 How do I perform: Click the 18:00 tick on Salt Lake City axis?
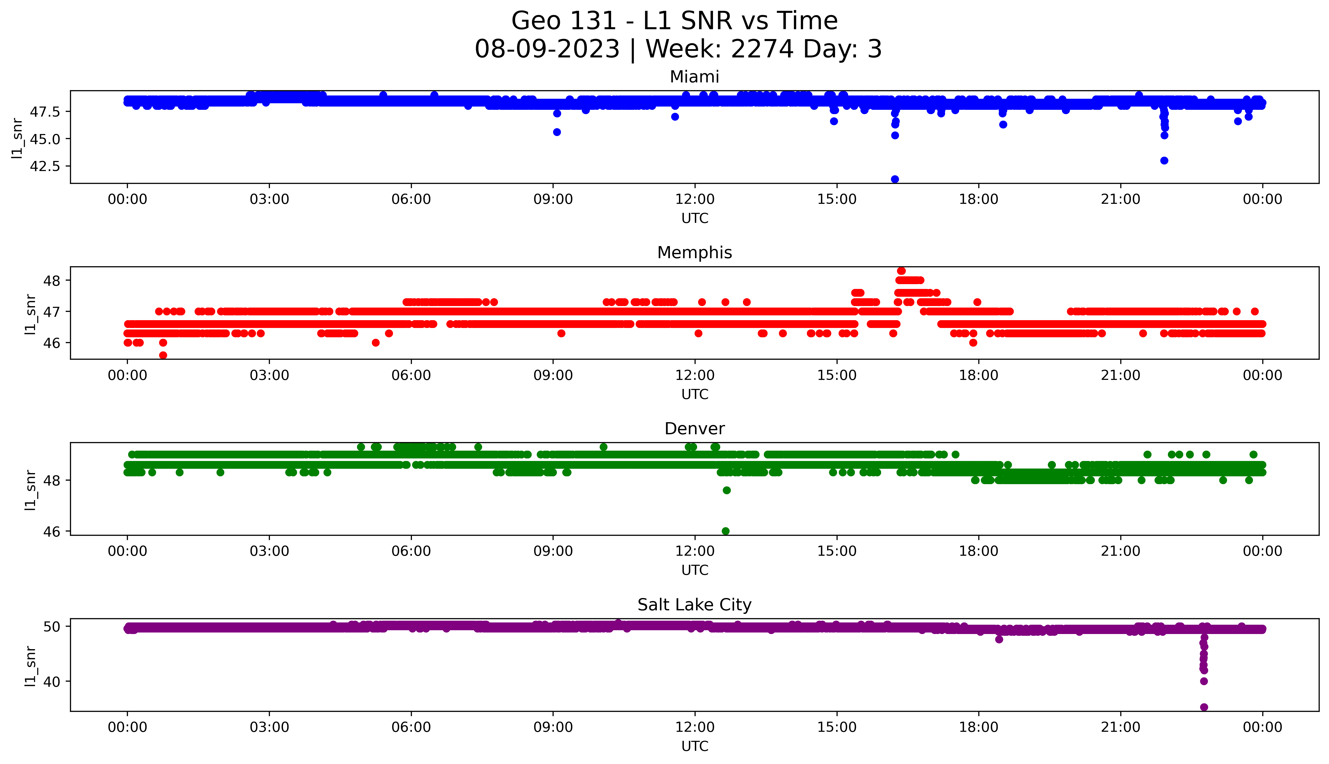point(979,728)
